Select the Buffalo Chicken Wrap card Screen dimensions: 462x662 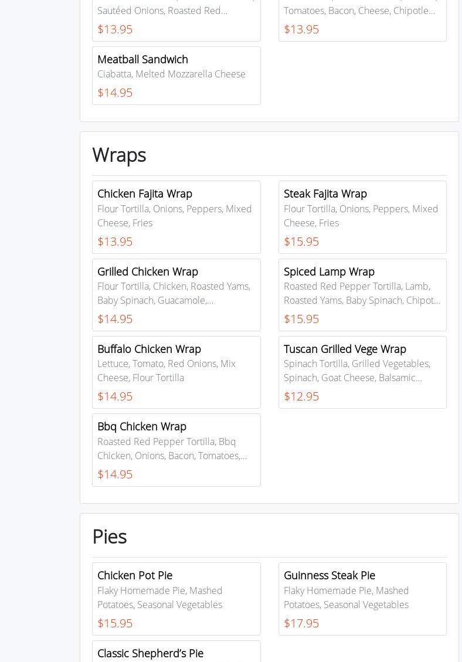[176, 372]
